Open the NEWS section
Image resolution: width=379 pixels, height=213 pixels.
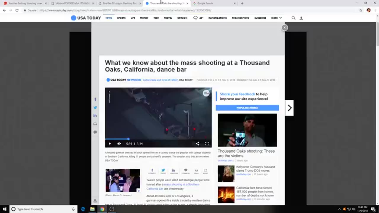point(109,18)
